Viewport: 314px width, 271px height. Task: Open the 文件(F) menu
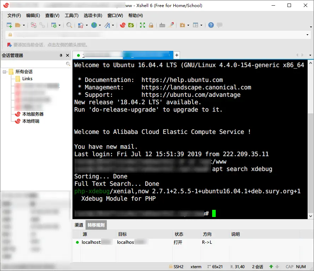14,16
